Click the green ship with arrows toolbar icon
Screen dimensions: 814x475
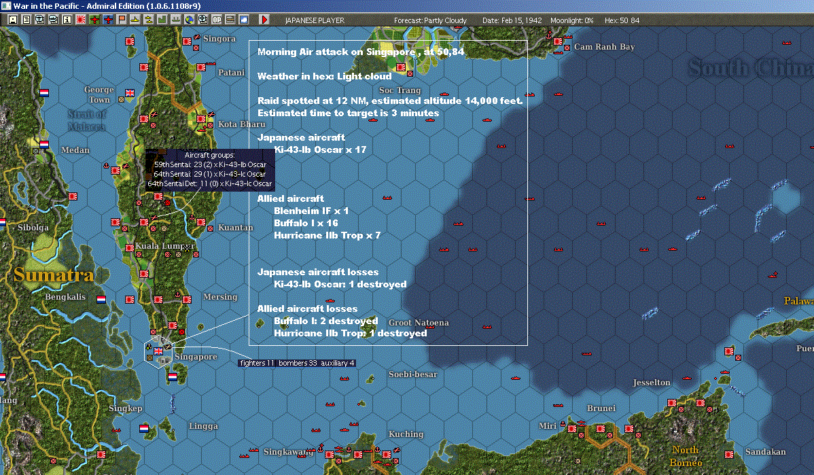pos(175,20)
